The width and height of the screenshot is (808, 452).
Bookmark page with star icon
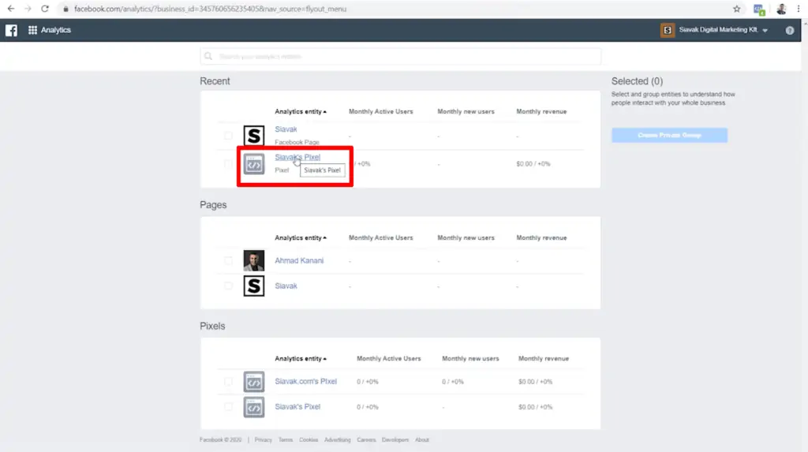pos(736,9)
